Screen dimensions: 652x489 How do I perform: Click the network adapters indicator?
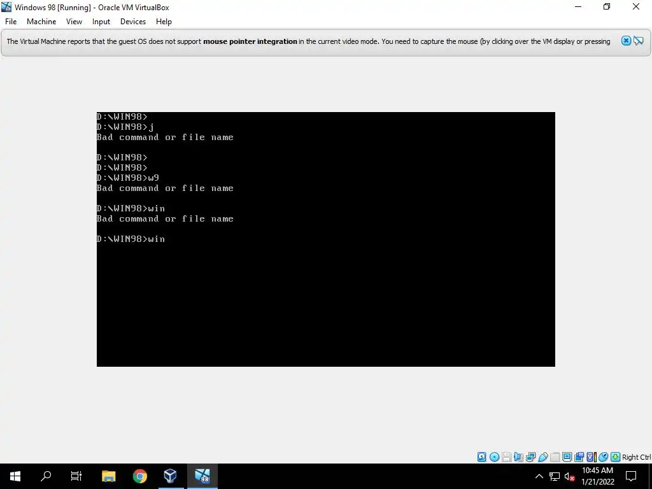click(530, 457)
